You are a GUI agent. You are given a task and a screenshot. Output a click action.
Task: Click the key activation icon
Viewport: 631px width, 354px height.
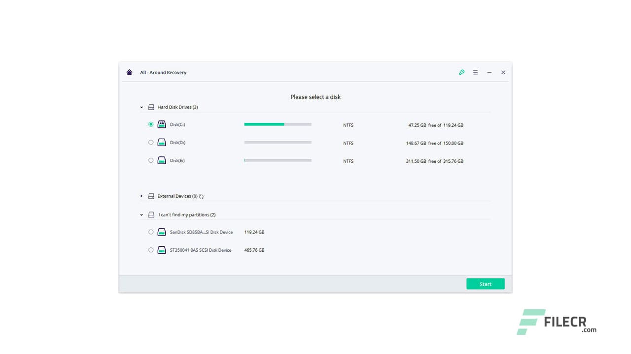click(x=461, y=72)
